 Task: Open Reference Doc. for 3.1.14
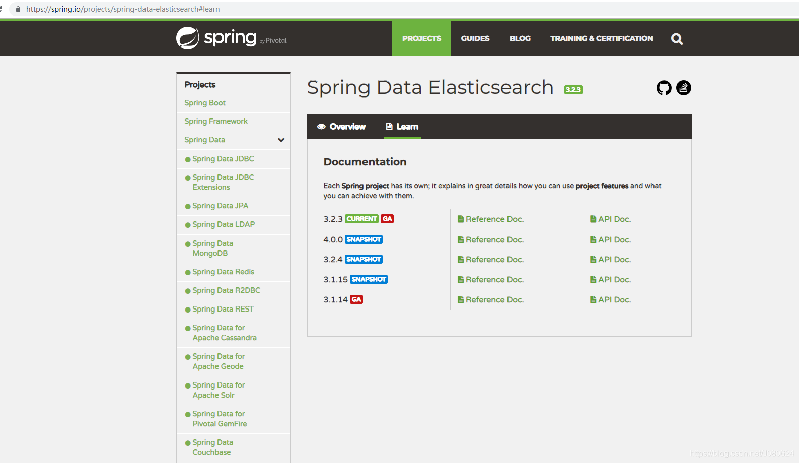tap(490, 300)
